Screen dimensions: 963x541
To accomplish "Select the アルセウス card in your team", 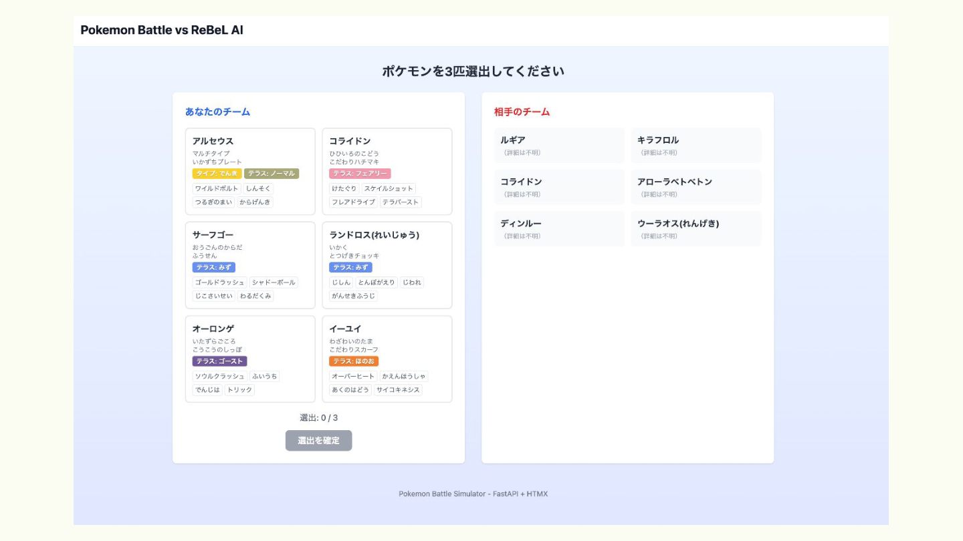I will tap(250, 172).
